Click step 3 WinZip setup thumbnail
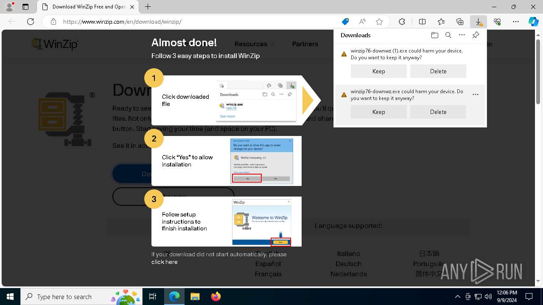Viewport: 543px width, 305px height. tap(262, 222)
